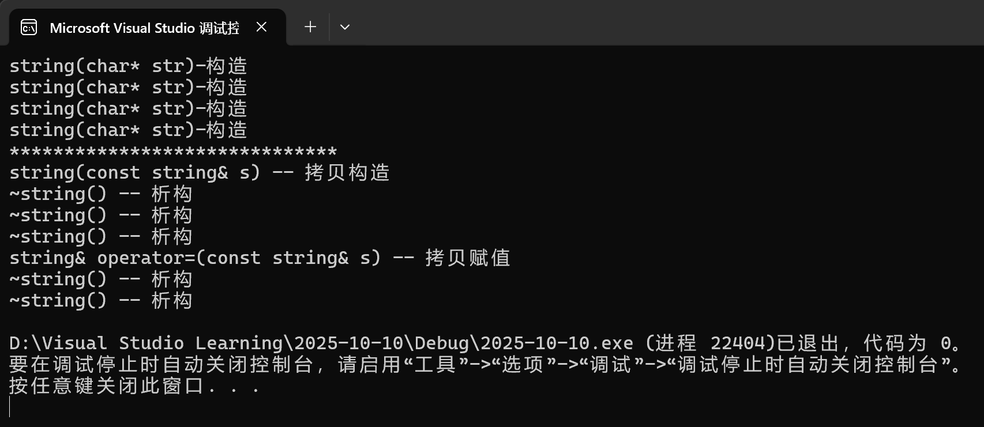Click the empty tab bar area
The width and height of the screenshot is (984, 427).
coord(634,23)
